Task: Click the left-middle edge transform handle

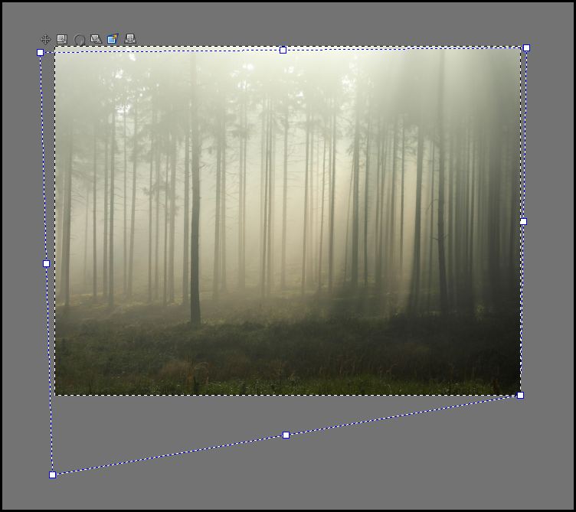Action: coord(46,263)
